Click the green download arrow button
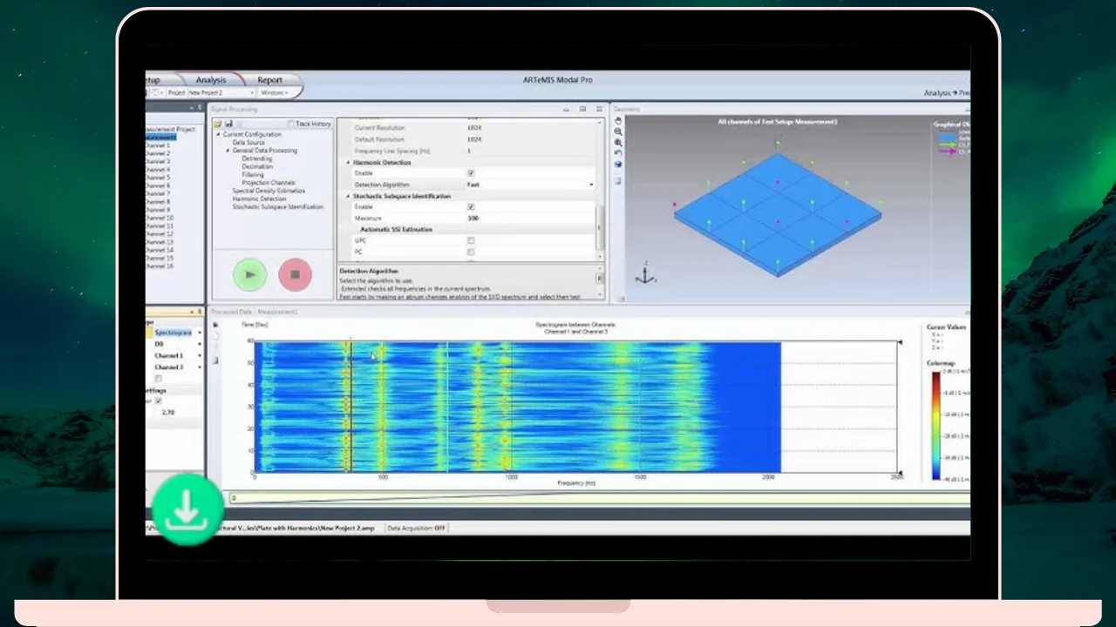This screenshot has width=1116, height=627. pyautogui.click(x=187, y=509)
